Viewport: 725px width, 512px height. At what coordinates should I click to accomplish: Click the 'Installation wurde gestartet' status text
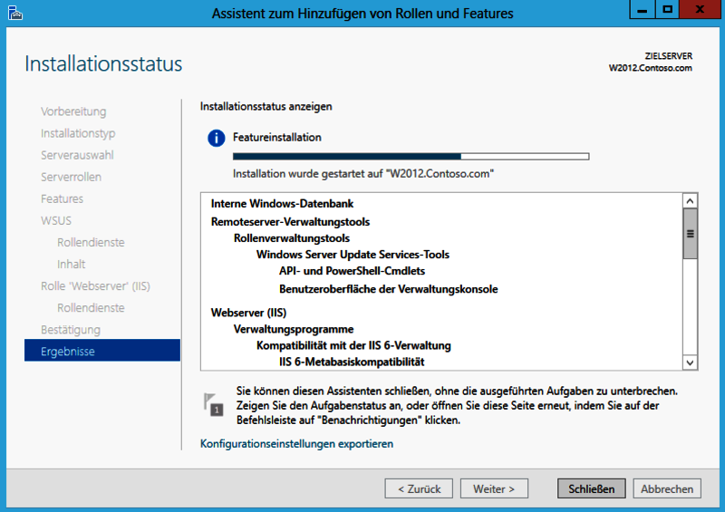[363, 174]
